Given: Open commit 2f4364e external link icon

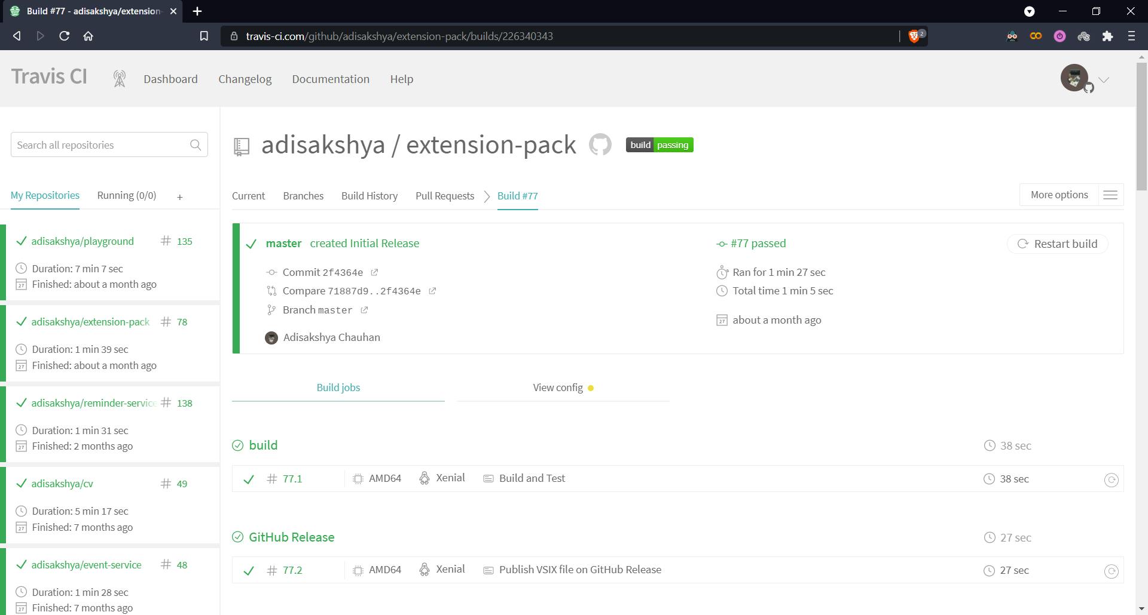Looking at the screenshot, I should [x=374, y=272].
